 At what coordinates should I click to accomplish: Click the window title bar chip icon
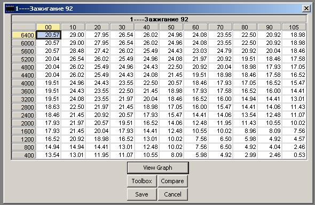tap(10, 9)
